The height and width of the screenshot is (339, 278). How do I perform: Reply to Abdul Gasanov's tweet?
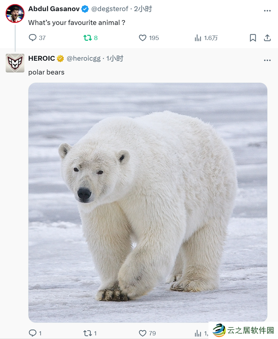(33, 38)
